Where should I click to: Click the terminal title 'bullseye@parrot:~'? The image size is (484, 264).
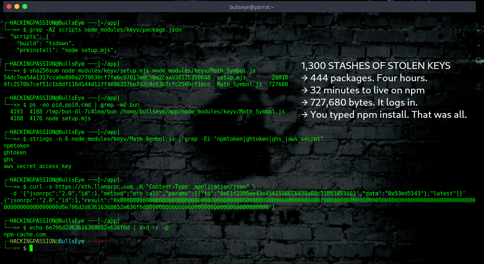(252, 7)
